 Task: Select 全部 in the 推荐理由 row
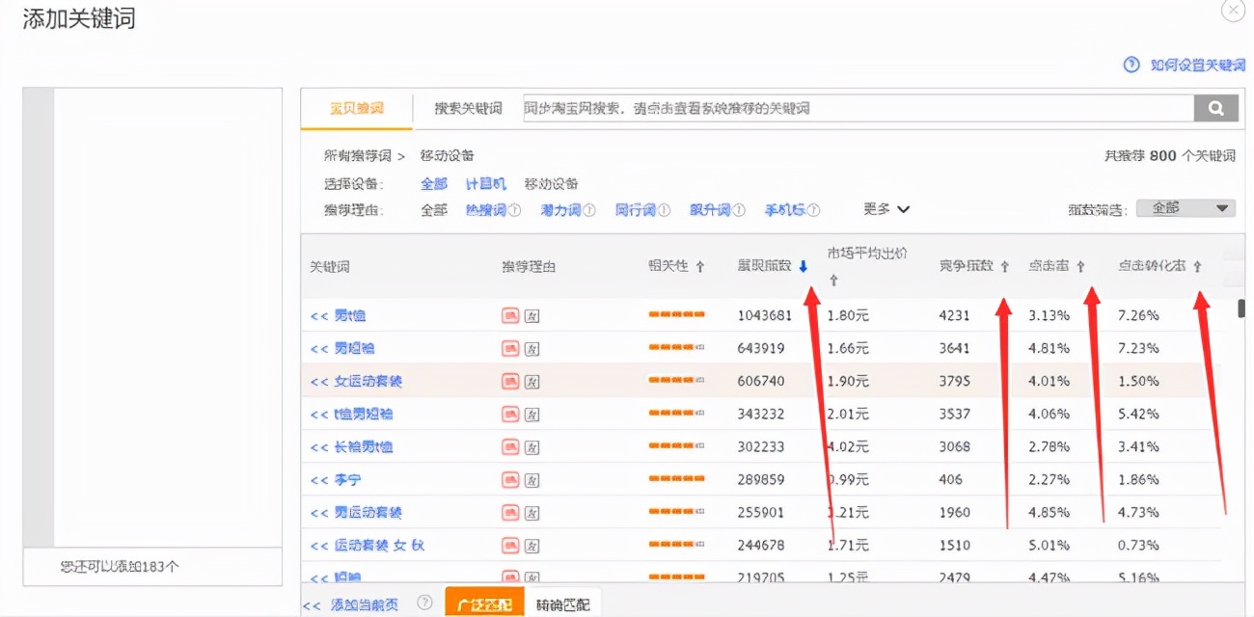434,209
